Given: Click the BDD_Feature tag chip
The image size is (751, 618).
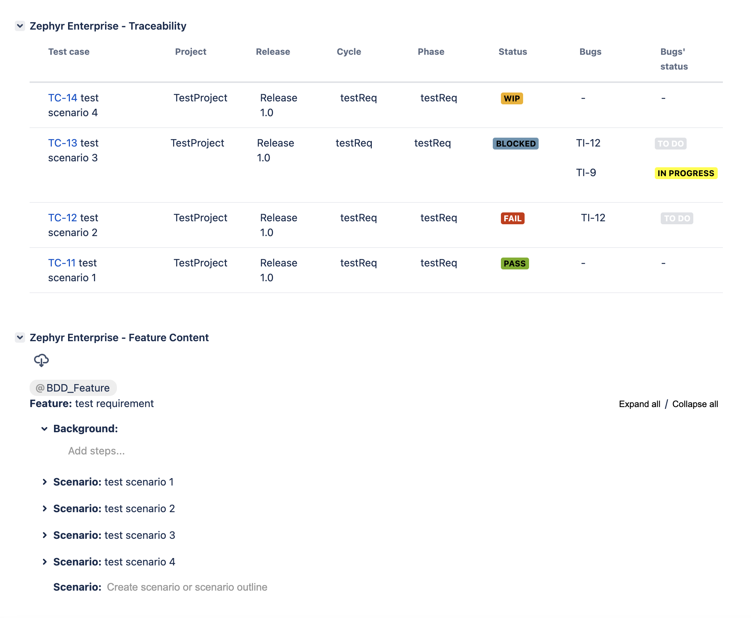Looking at the screenshot, I should pos(73,388).
